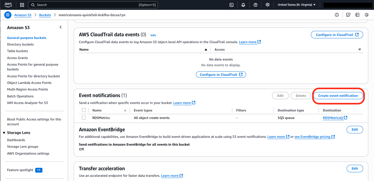This screenshot has height=181, width=374.
Task: Click the info circle icon below the top bar
Action: click(337, 15)
